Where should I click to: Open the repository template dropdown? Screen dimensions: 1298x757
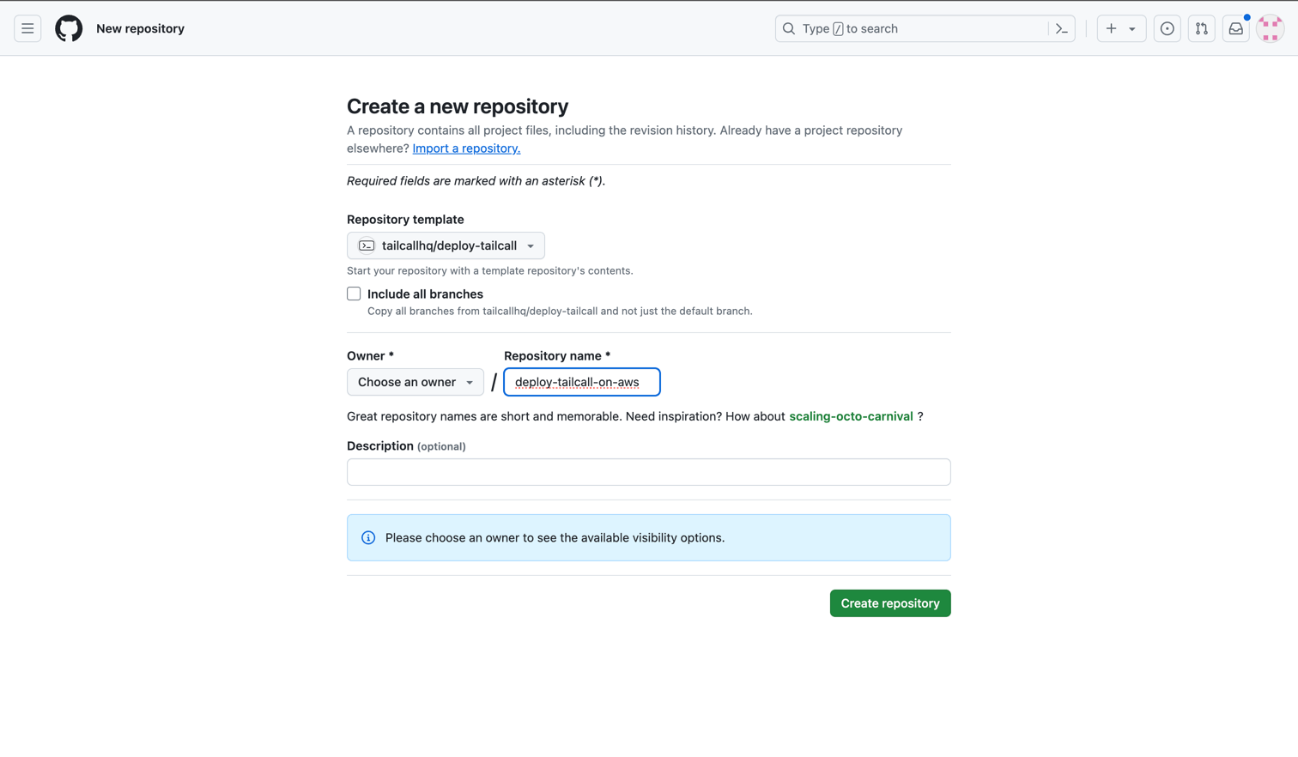(x=445, y=245)
